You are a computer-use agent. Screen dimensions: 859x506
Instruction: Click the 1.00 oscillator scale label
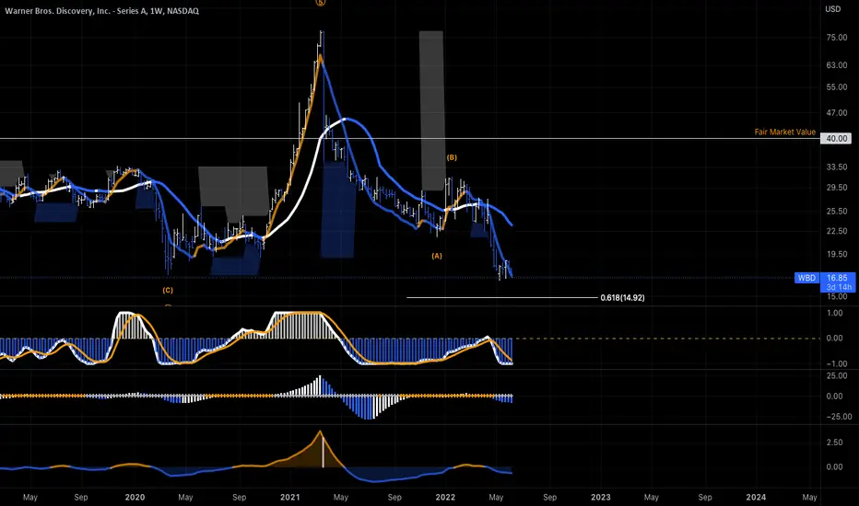click(834, 313)
